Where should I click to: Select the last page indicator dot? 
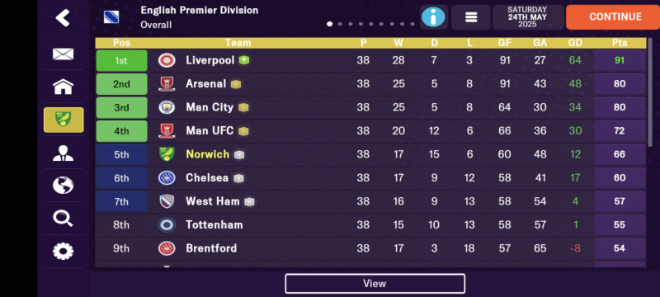412,24
